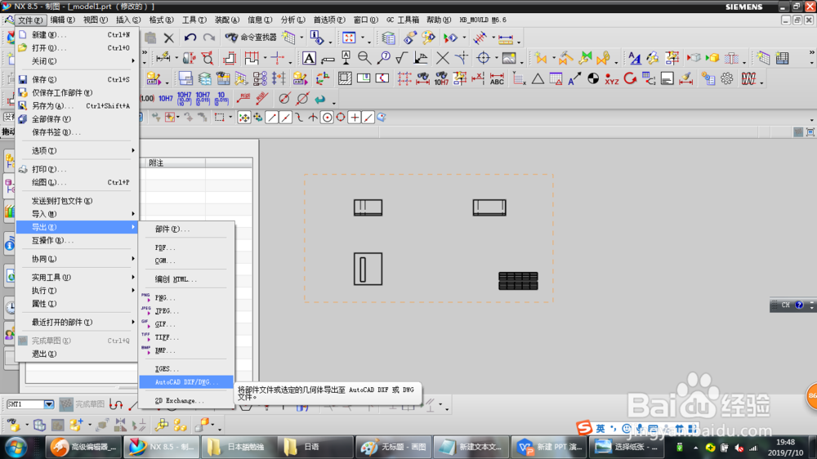Screen dimensions: 817x459
Task: Toggle Control Point snap option
Action: point(299,118)
